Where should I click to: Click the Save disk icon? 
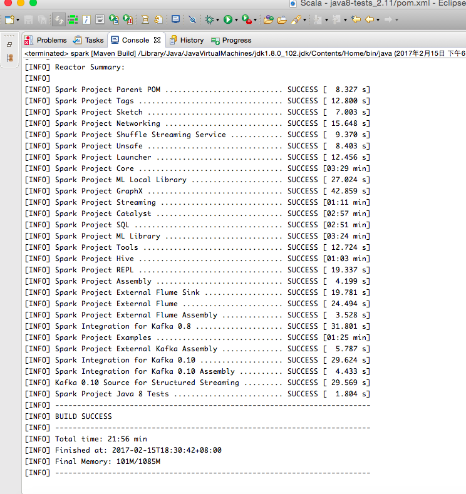click(x=28, y=20)
